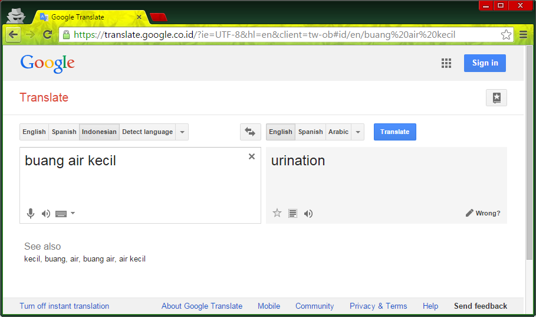Image resolution: width=536 pixels, height=317 pixels.
Task: Click in the source text box
Action: 140,185
